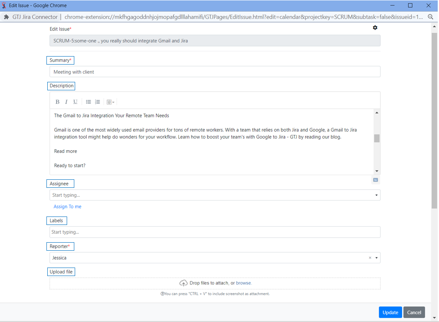Toggle bold formatting in Description toolbar
Image resolution: width=439 pixels, height=322 pixels.
click(x=57, y=102)
